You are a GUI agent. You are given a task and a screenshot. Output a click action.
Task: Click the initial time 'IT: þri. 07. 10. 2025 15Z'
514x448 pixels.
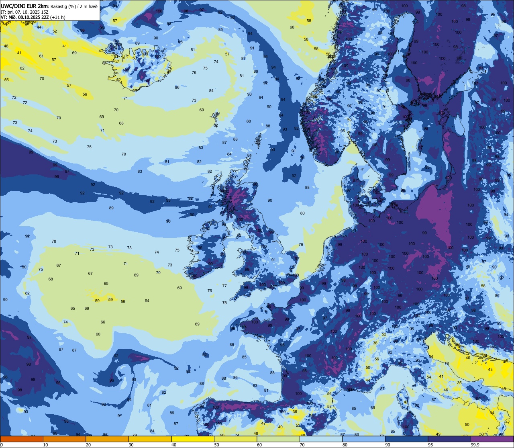point(25,12)
